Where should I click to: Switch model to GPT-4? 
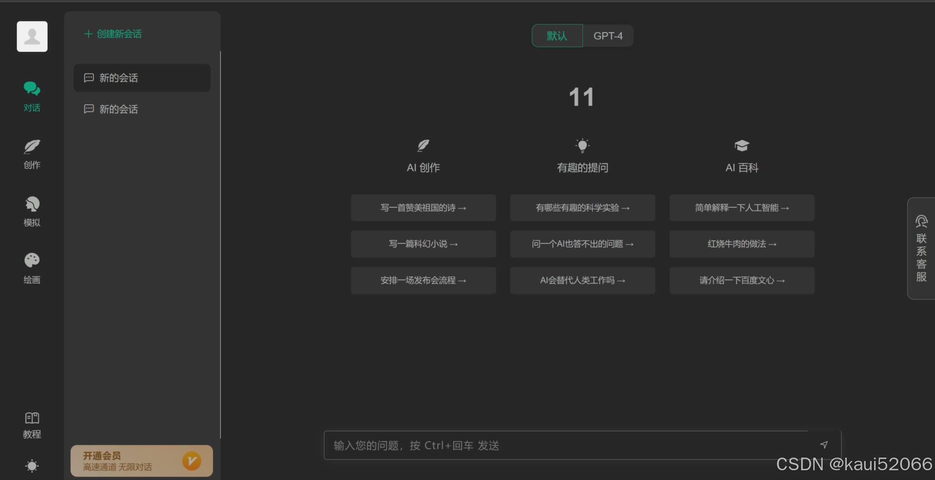click(608, 36)
